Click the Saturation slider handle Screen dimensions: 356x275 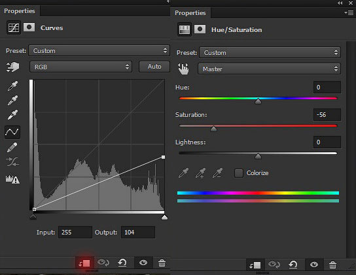[213, 129]
